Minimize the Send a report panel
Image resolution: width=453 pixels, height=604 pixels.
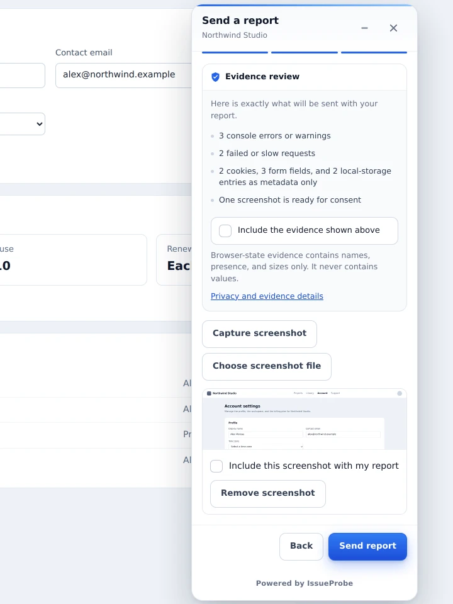(x=364, y=28)
